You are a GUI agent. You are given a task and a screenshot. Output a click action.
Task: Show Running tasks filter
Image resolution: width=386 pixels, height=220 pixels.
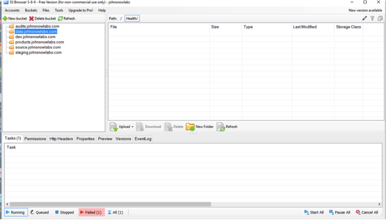click(16, 212)
